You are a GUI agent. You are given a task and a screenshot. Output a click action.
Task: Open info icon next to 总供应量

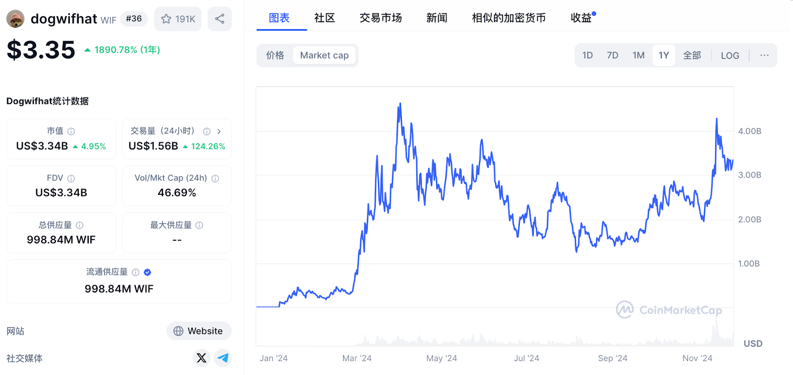pyautogui.click(x=79, y=225)
